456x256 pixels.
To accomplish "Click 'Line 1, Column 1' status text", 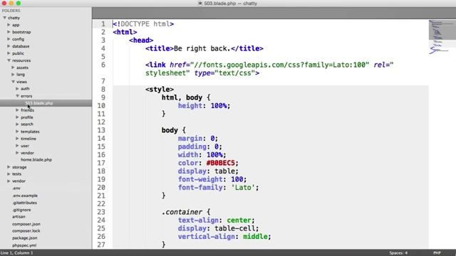I will [16, 253].
